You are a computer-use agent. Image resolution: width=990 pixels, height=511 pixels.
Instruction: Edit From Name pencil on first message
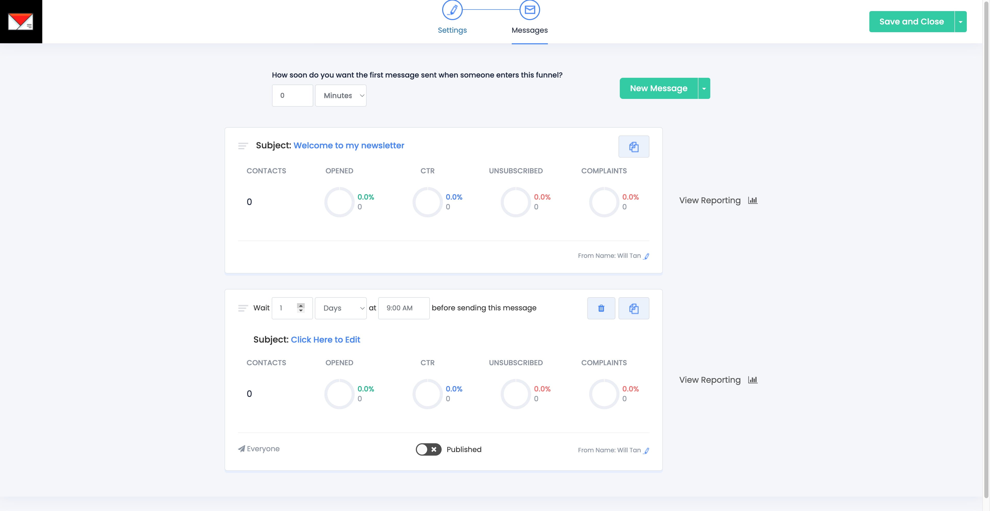tap(646, 256)
